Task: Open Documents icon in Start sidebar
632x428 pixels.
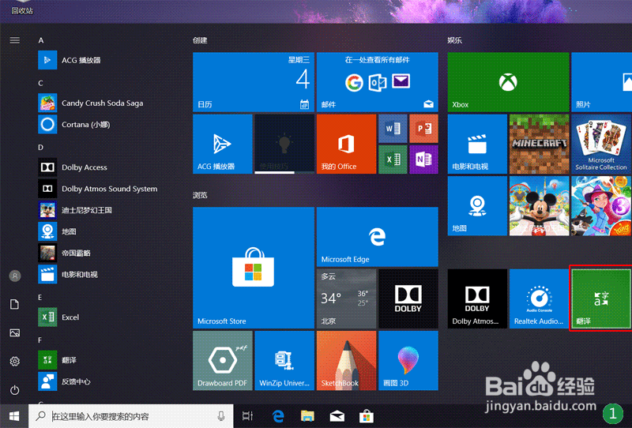Action: pyautogui.click(x=15, y=304)
